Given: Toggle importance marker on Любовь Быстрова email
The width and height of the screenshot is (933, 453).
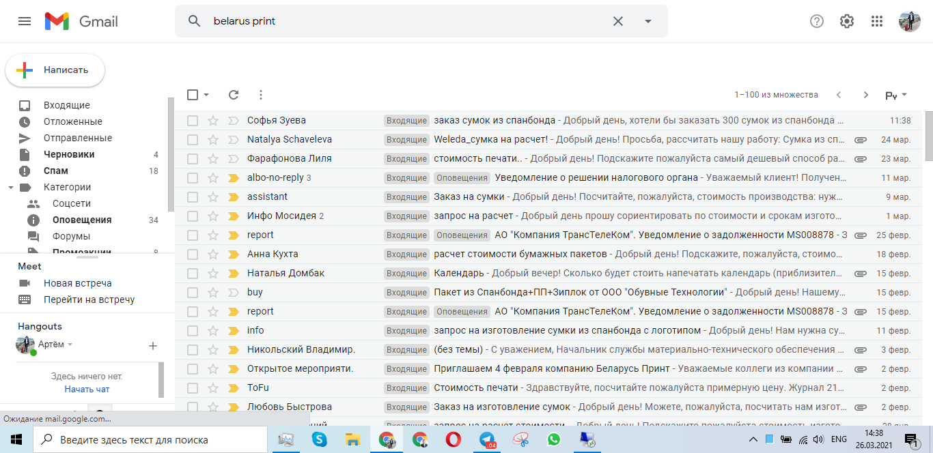Looking at the screenshot, I should 233,407.
